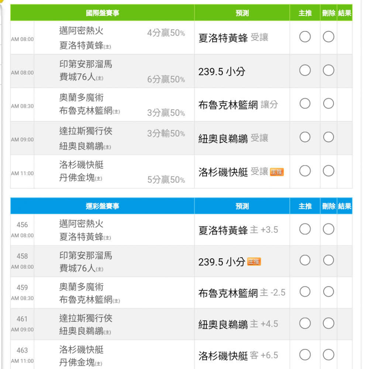Select 刪除 radio for game 463
Viewport: 366px width, 369px height.
pos(328,355)
